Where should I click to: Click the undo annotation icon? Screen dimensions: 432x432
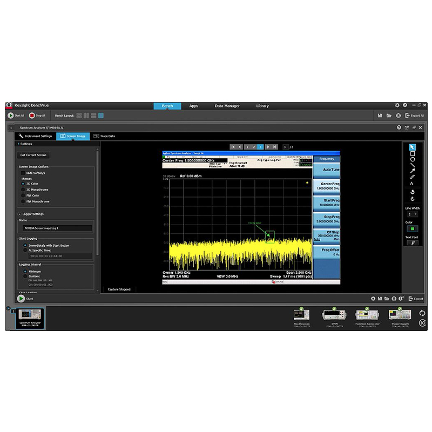pyautogui.click(x=412, y=192)
